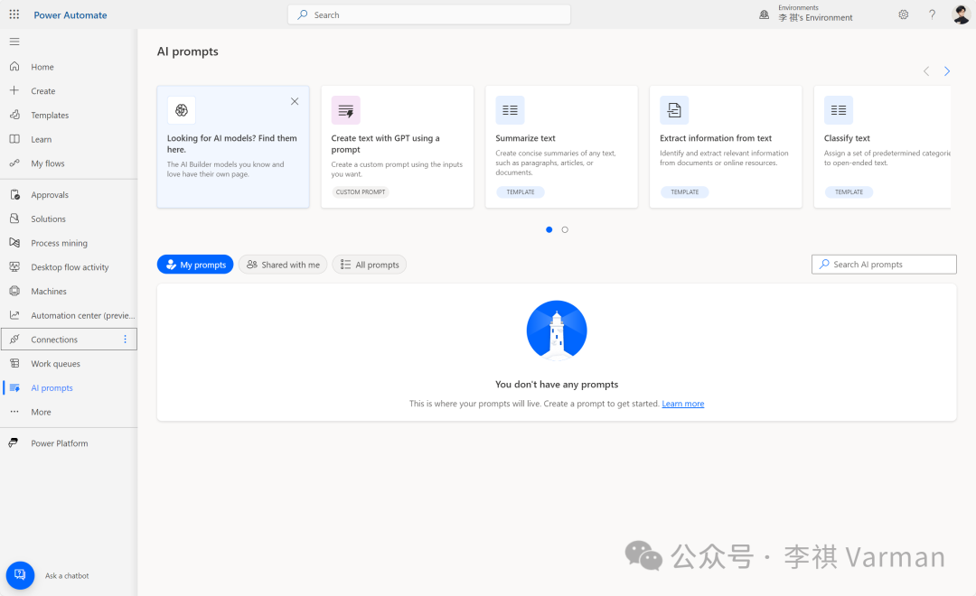Click the Connections plug icon
Image resolution: width=976 pixels, height=596 pixels.
click(14, 339)
